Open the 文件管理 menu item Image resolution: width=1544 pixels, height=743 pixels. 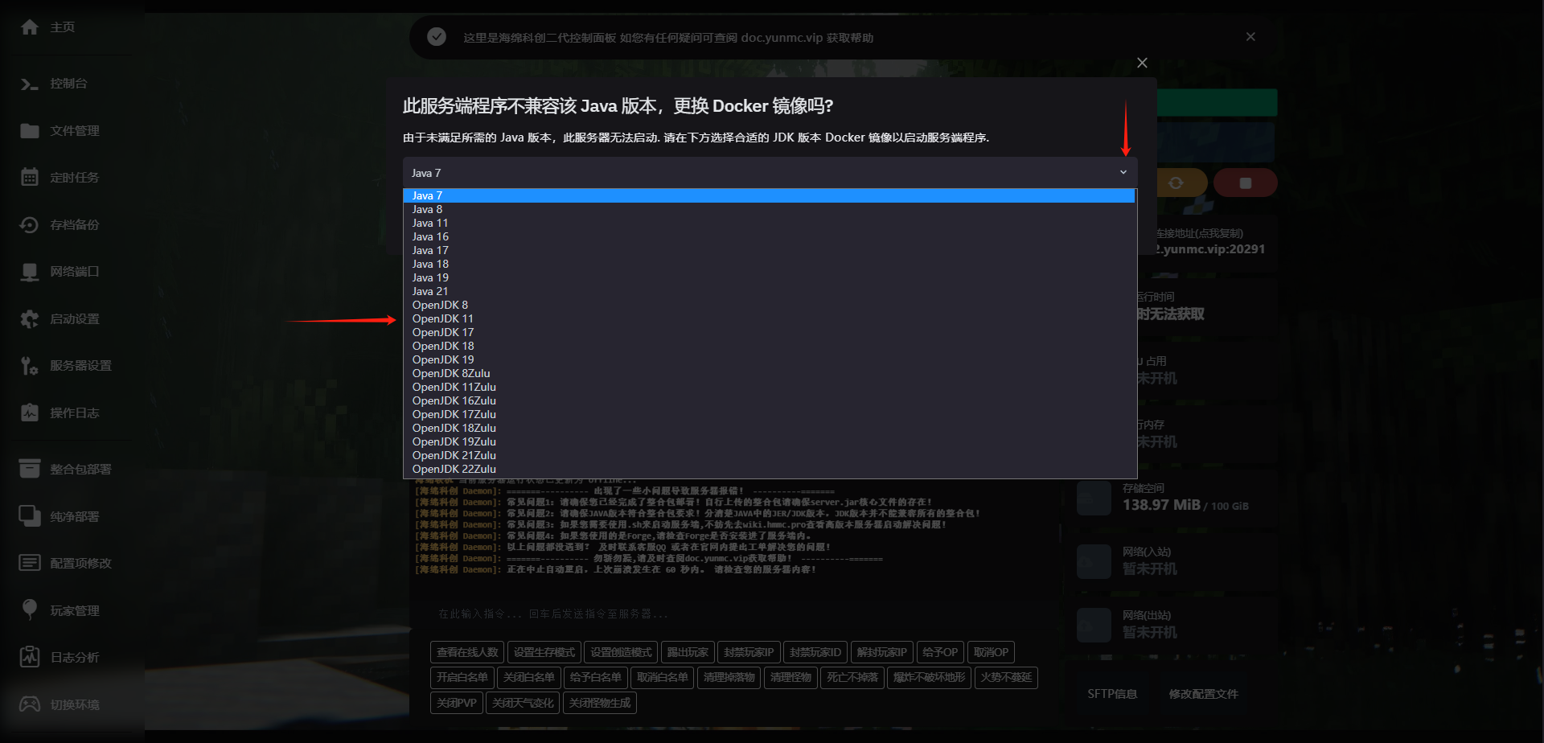pos(75,130)
